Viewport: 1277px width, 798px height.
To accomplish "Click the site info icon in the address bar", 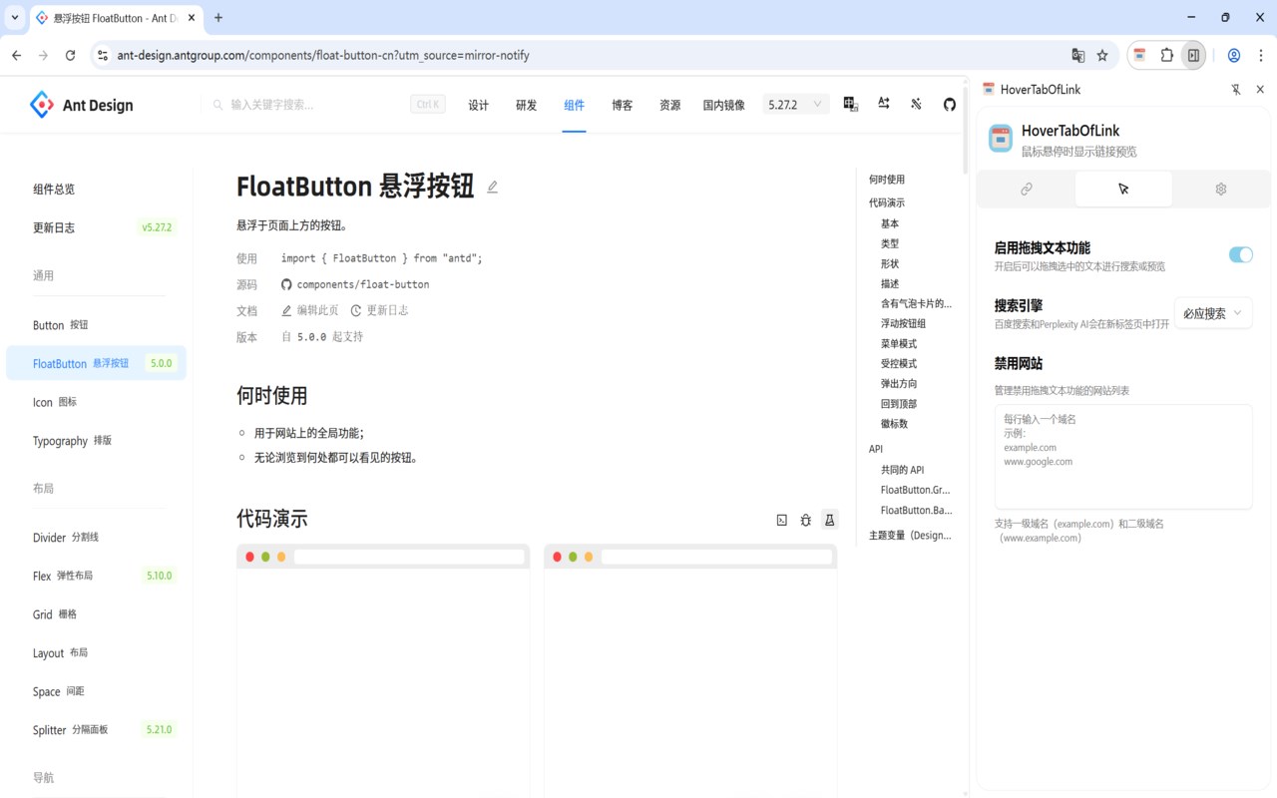I will pos(102,56).
